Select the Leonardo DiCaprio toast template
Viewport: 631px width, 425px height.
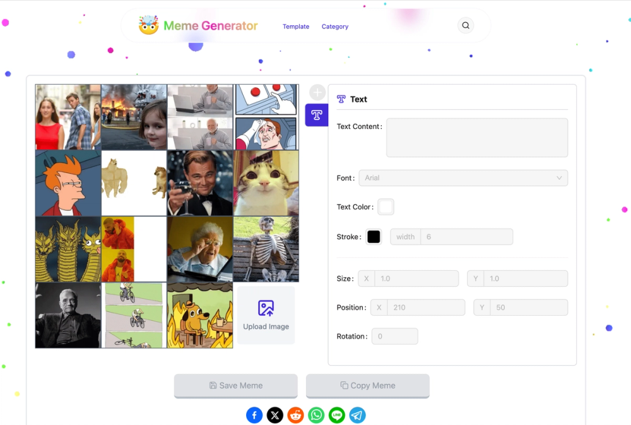200,183
